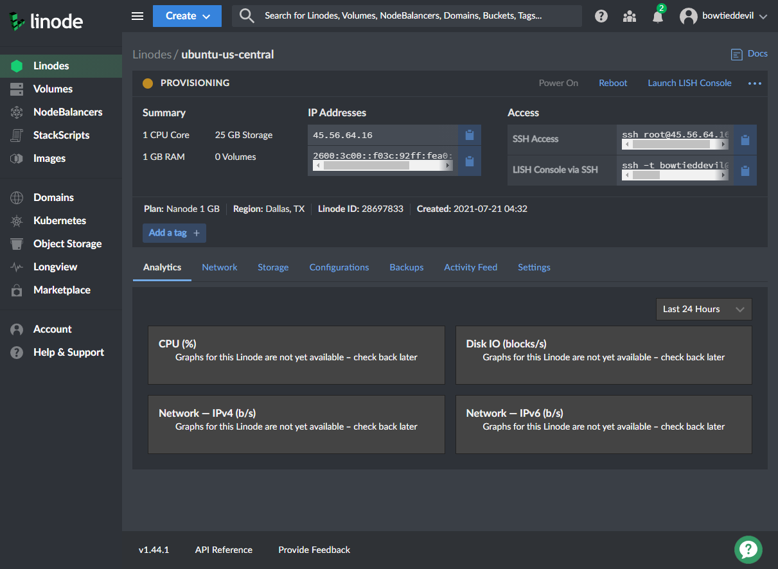Open the bowtieddevil user menu
778x569 pixels.
(723, 16)
